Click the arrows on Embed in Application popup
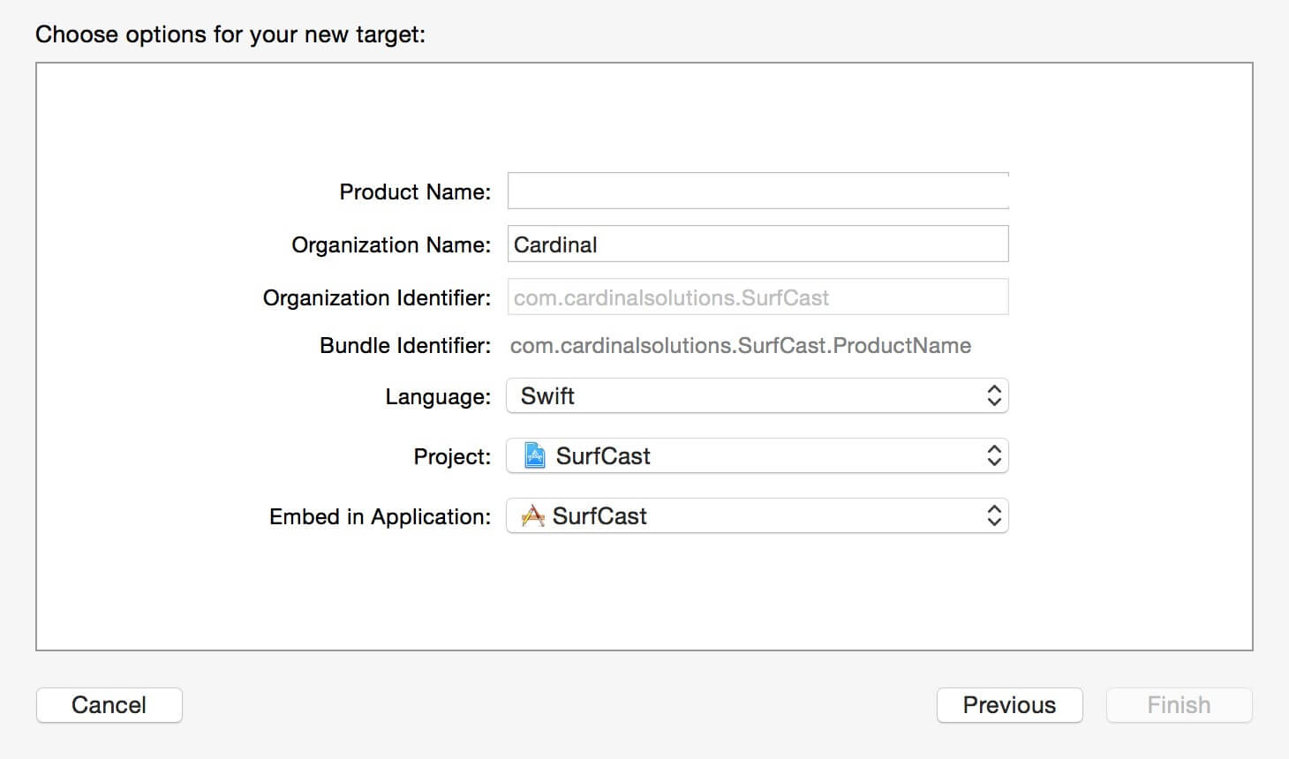1289x759 pixels. [993, 515]
